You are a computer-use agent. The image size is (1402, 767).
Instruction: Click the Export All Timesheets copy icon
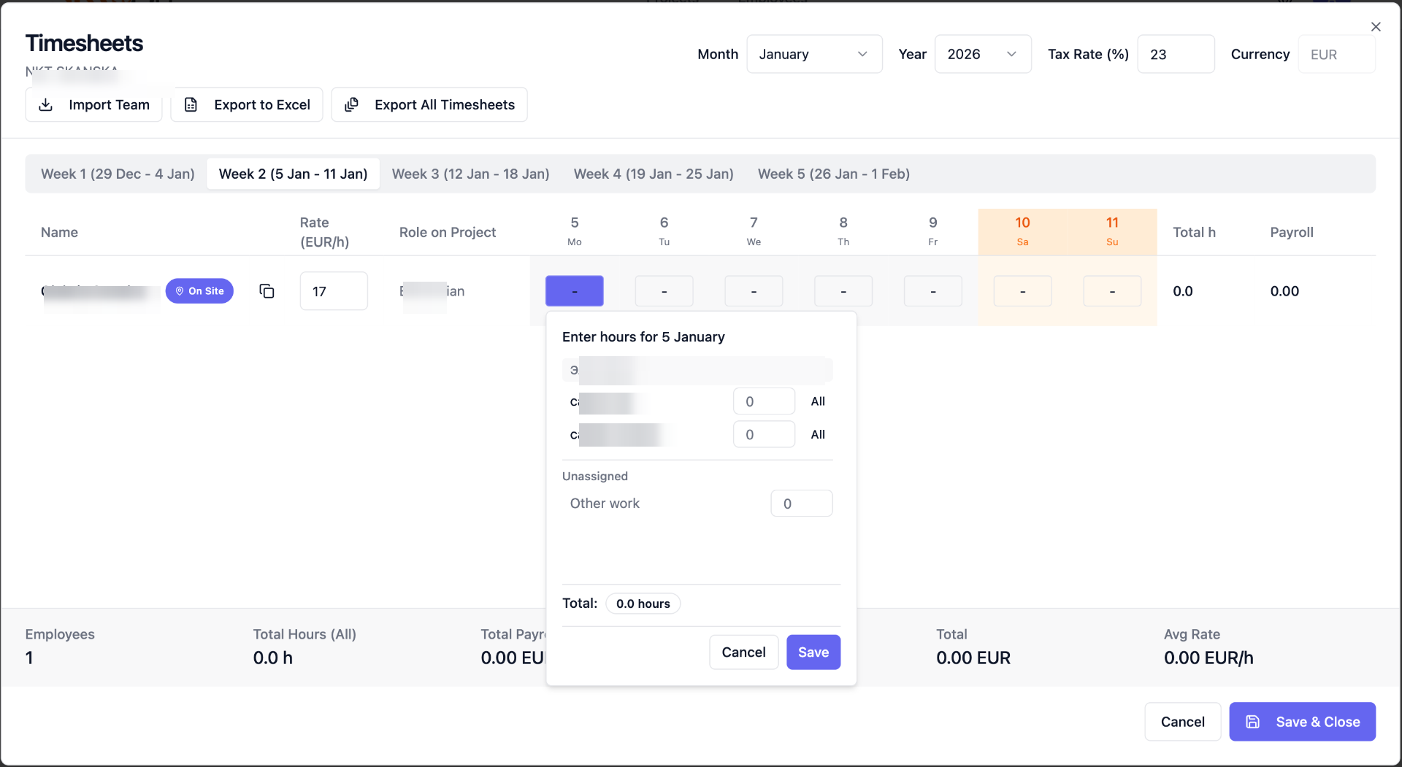coord(351,104)
